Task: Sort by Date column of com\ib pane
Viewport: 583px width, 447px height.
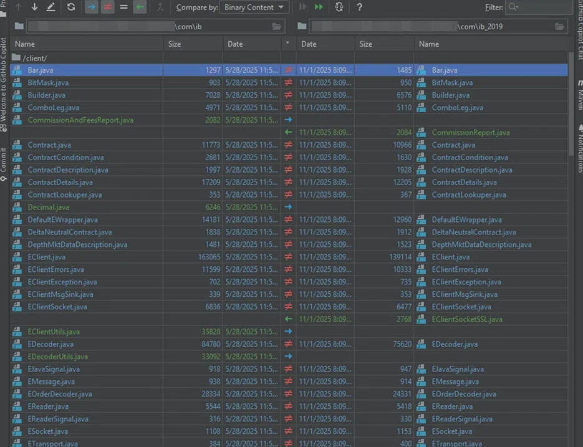Action: coord(252,44)
